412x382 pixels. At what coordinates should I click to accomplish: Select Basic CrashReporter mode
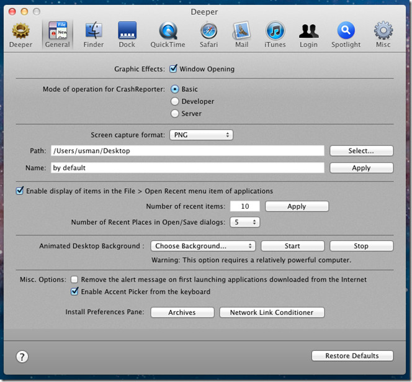[x=175, y=89]
